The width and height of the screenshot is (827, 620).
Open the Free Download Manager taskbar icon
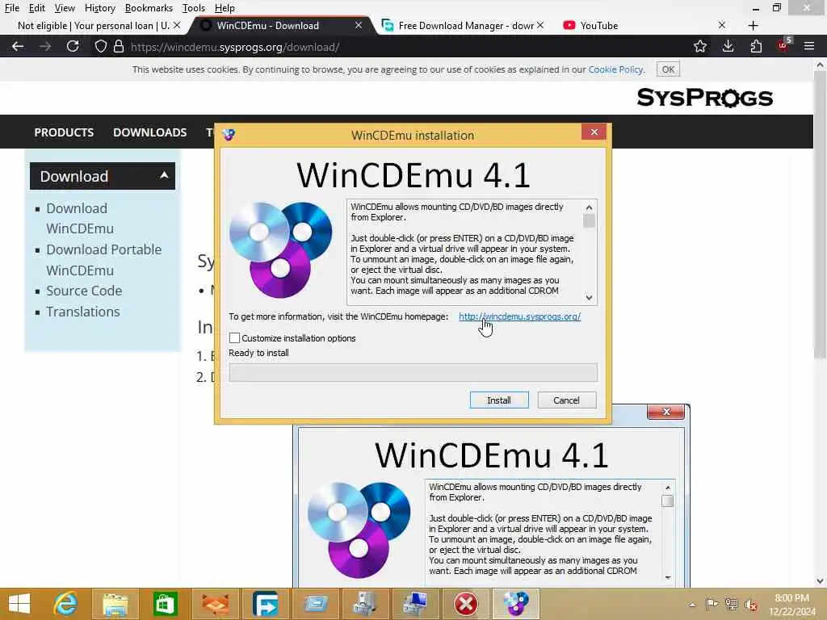point(265,604)
